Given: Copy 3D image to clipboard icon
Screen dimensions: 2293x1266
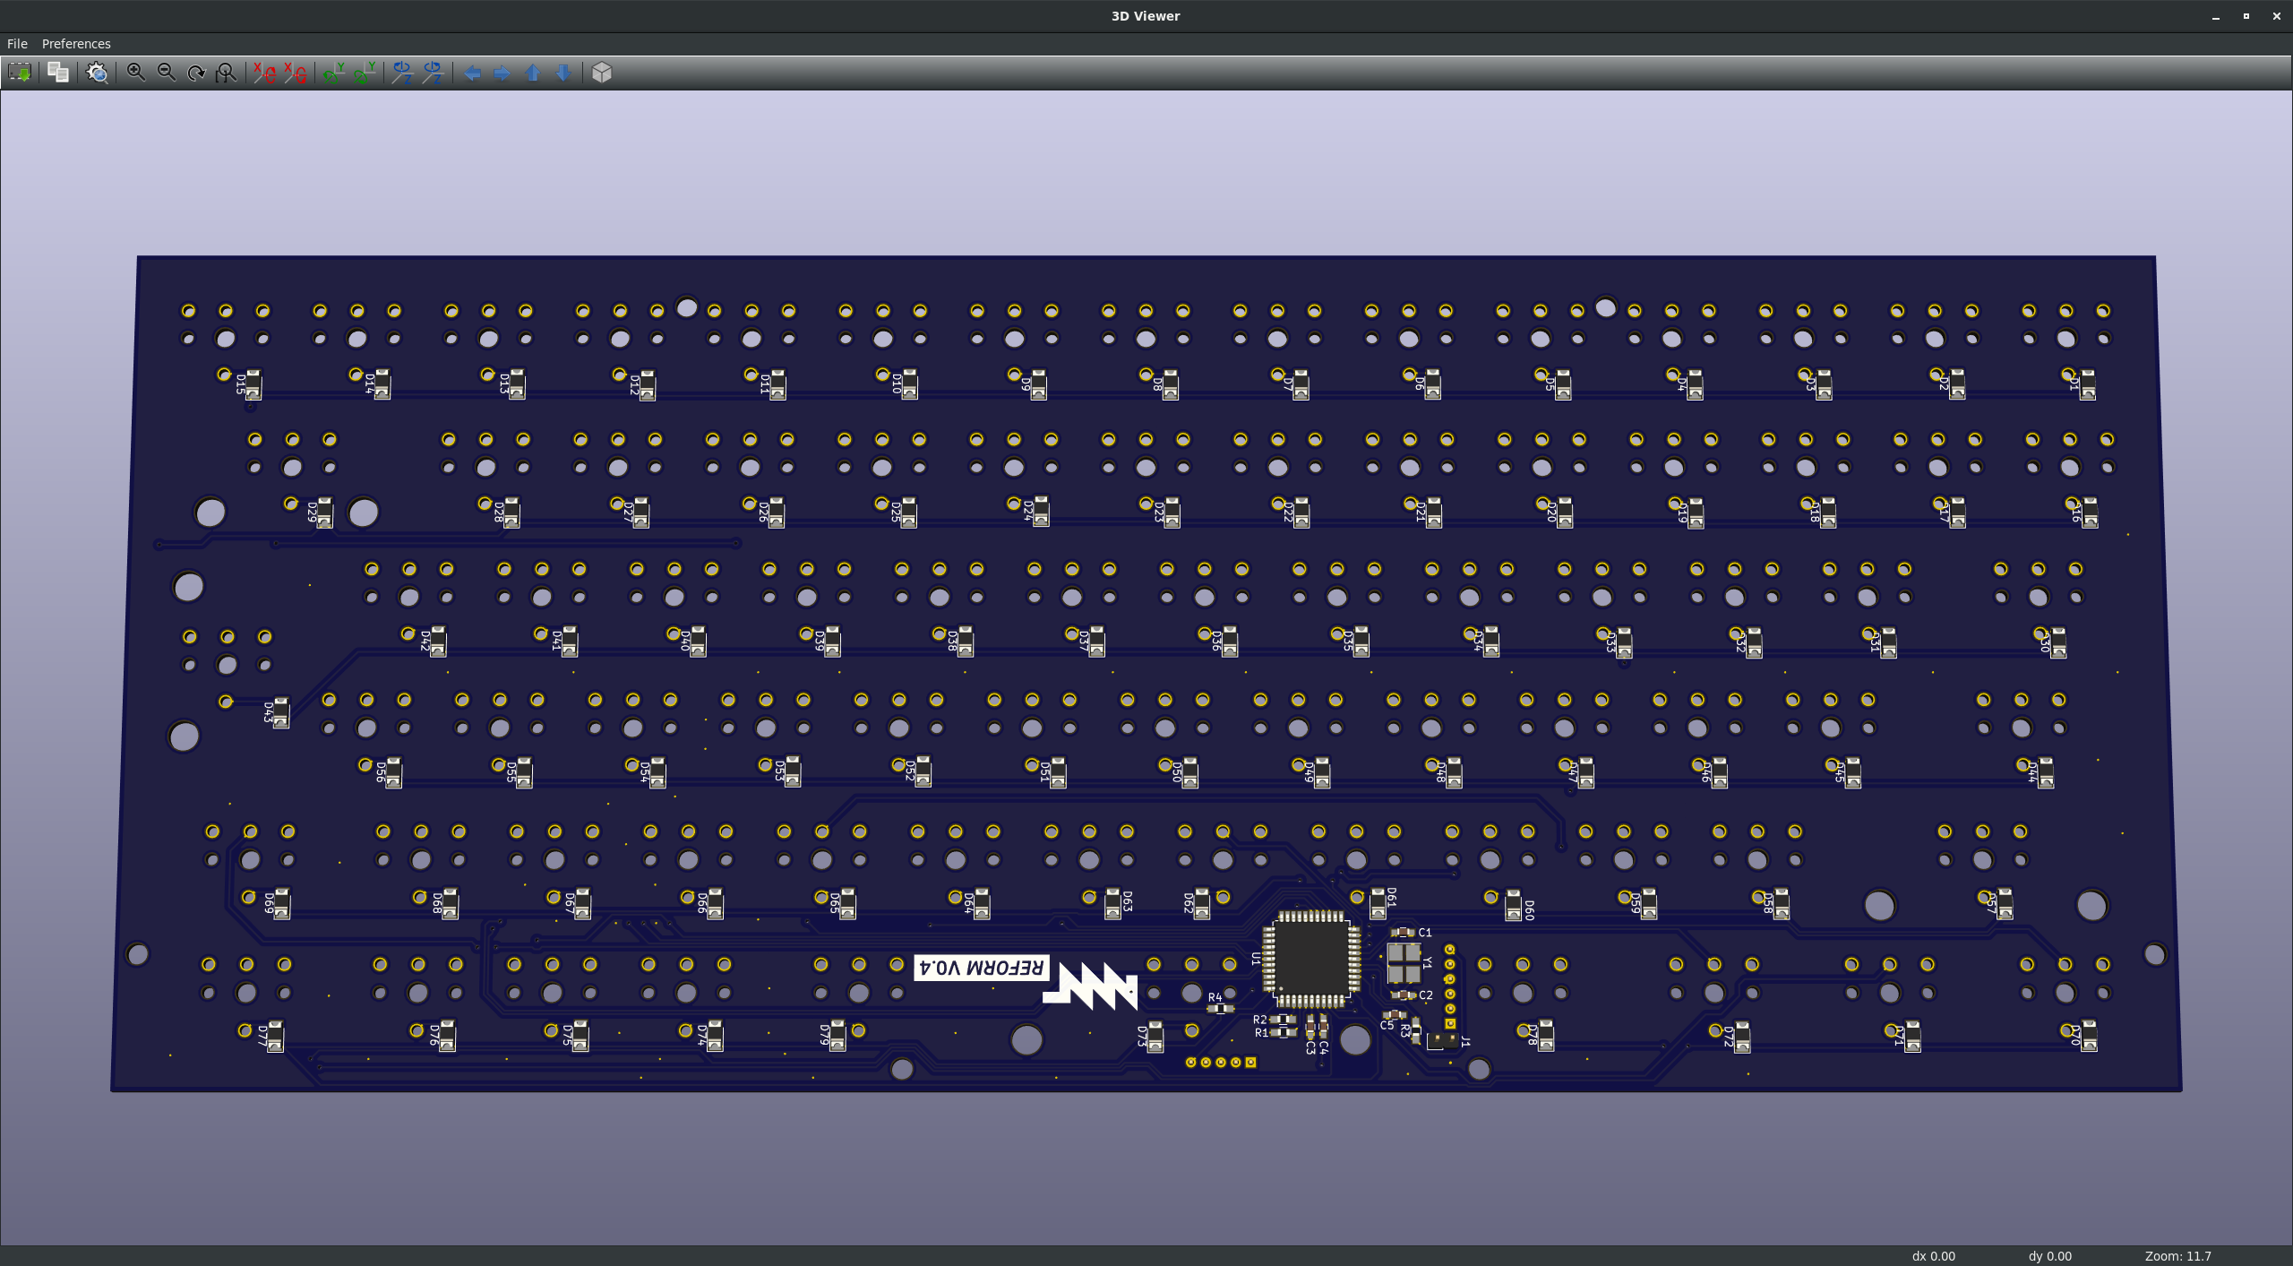Looking at the screenshot, I should tap(58, 73).
